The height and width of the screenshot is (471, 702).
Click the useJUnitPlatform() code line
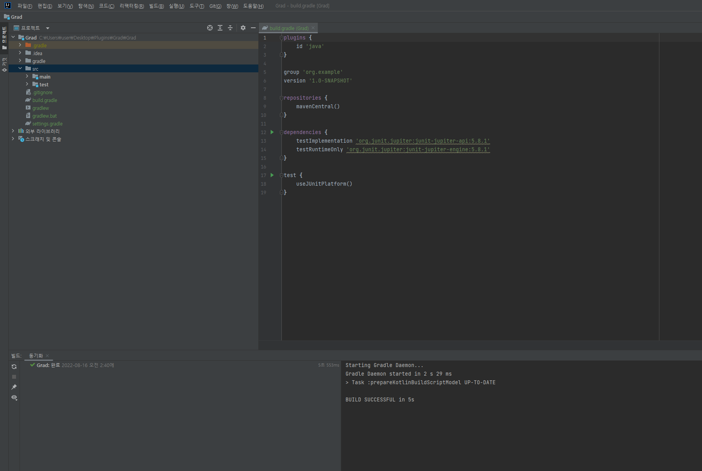click(324, 184)
